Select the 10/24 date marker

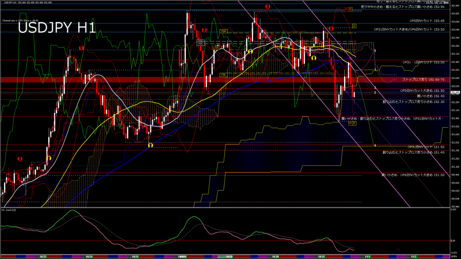coord(89,257)
